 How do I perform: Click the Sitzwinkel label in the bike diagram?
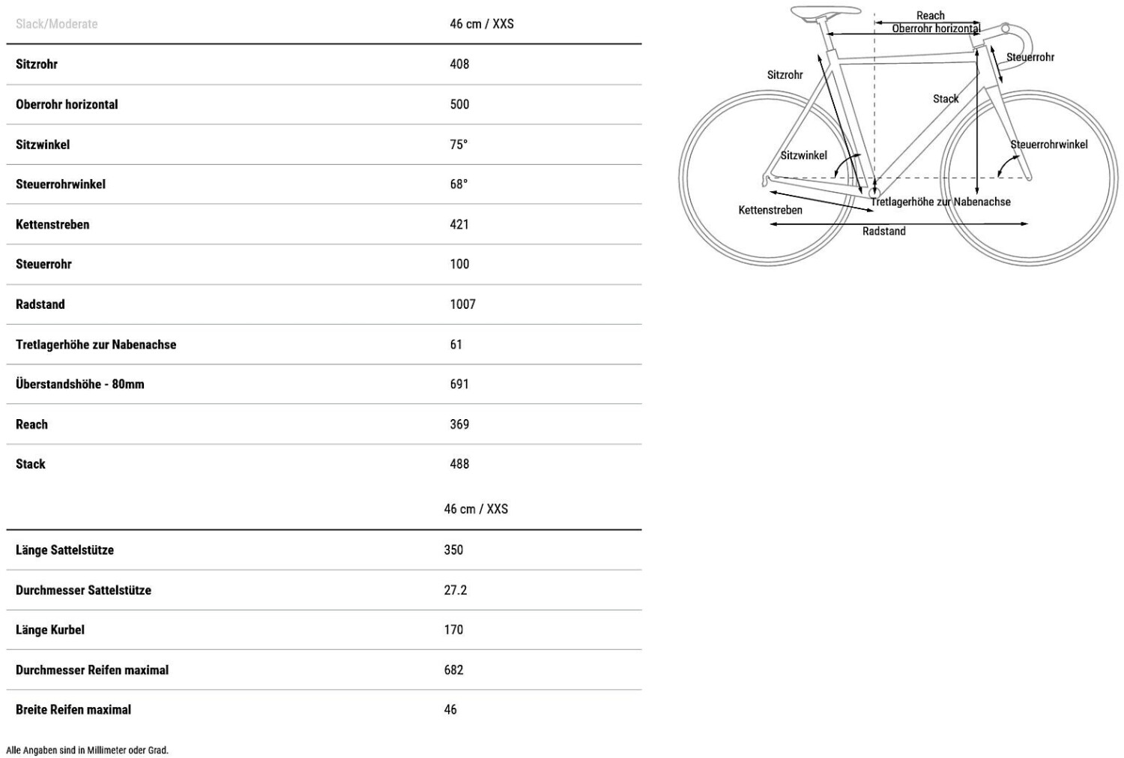(804, 156)
